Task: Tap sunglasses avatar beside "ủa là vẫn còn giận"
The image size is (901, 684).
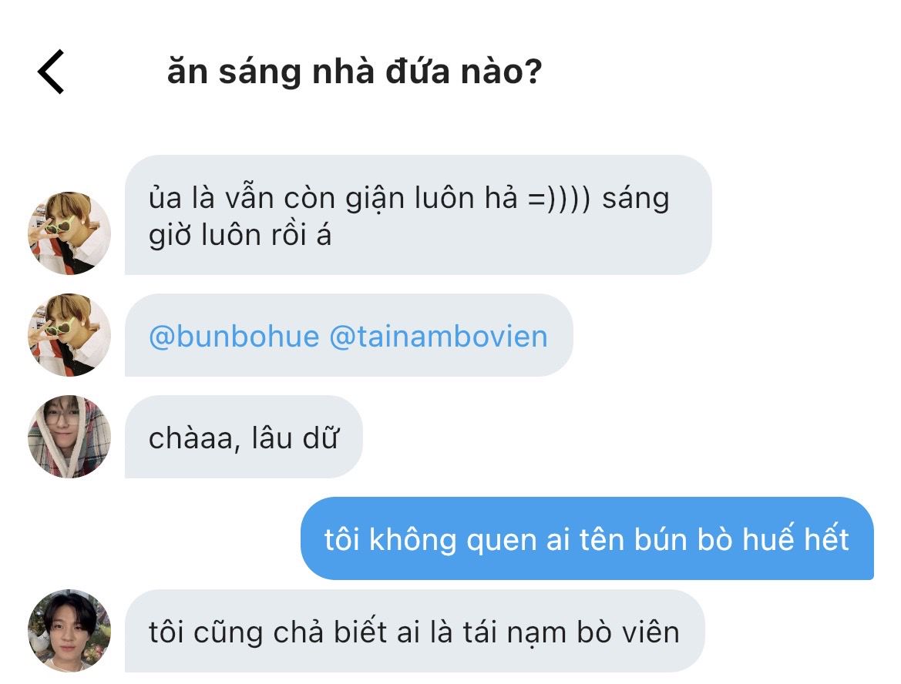Action: point(69,233)
